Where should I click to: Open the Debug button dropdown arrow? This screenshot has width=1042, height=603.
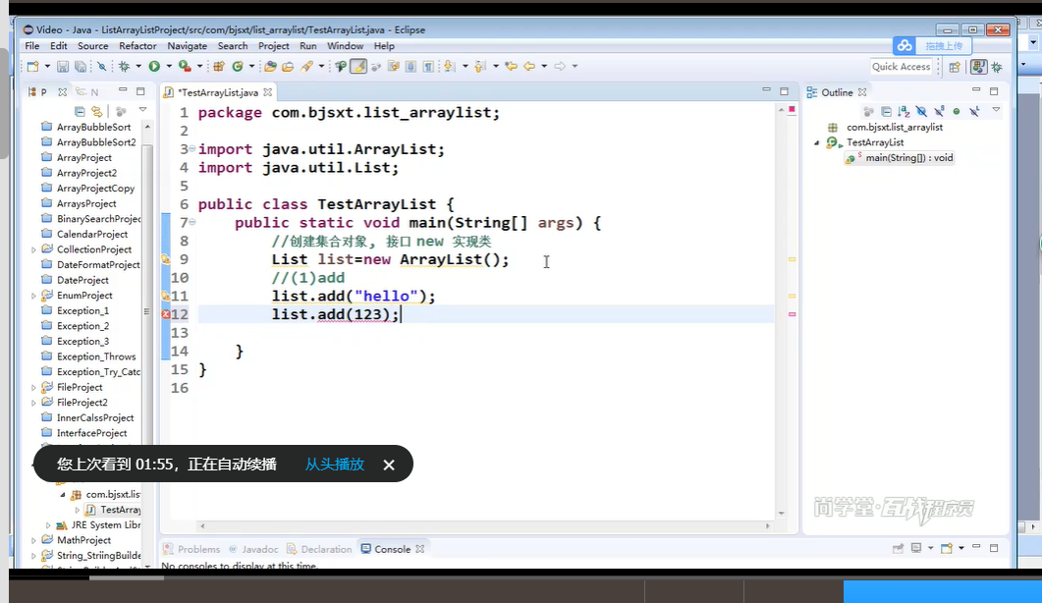(138, 66)
